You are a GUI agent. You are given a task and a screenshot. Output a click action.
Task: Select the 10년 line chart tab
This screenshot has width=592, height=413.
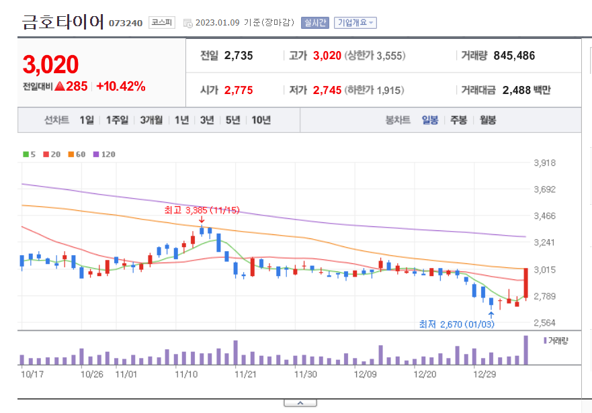[x=261, y=120]
